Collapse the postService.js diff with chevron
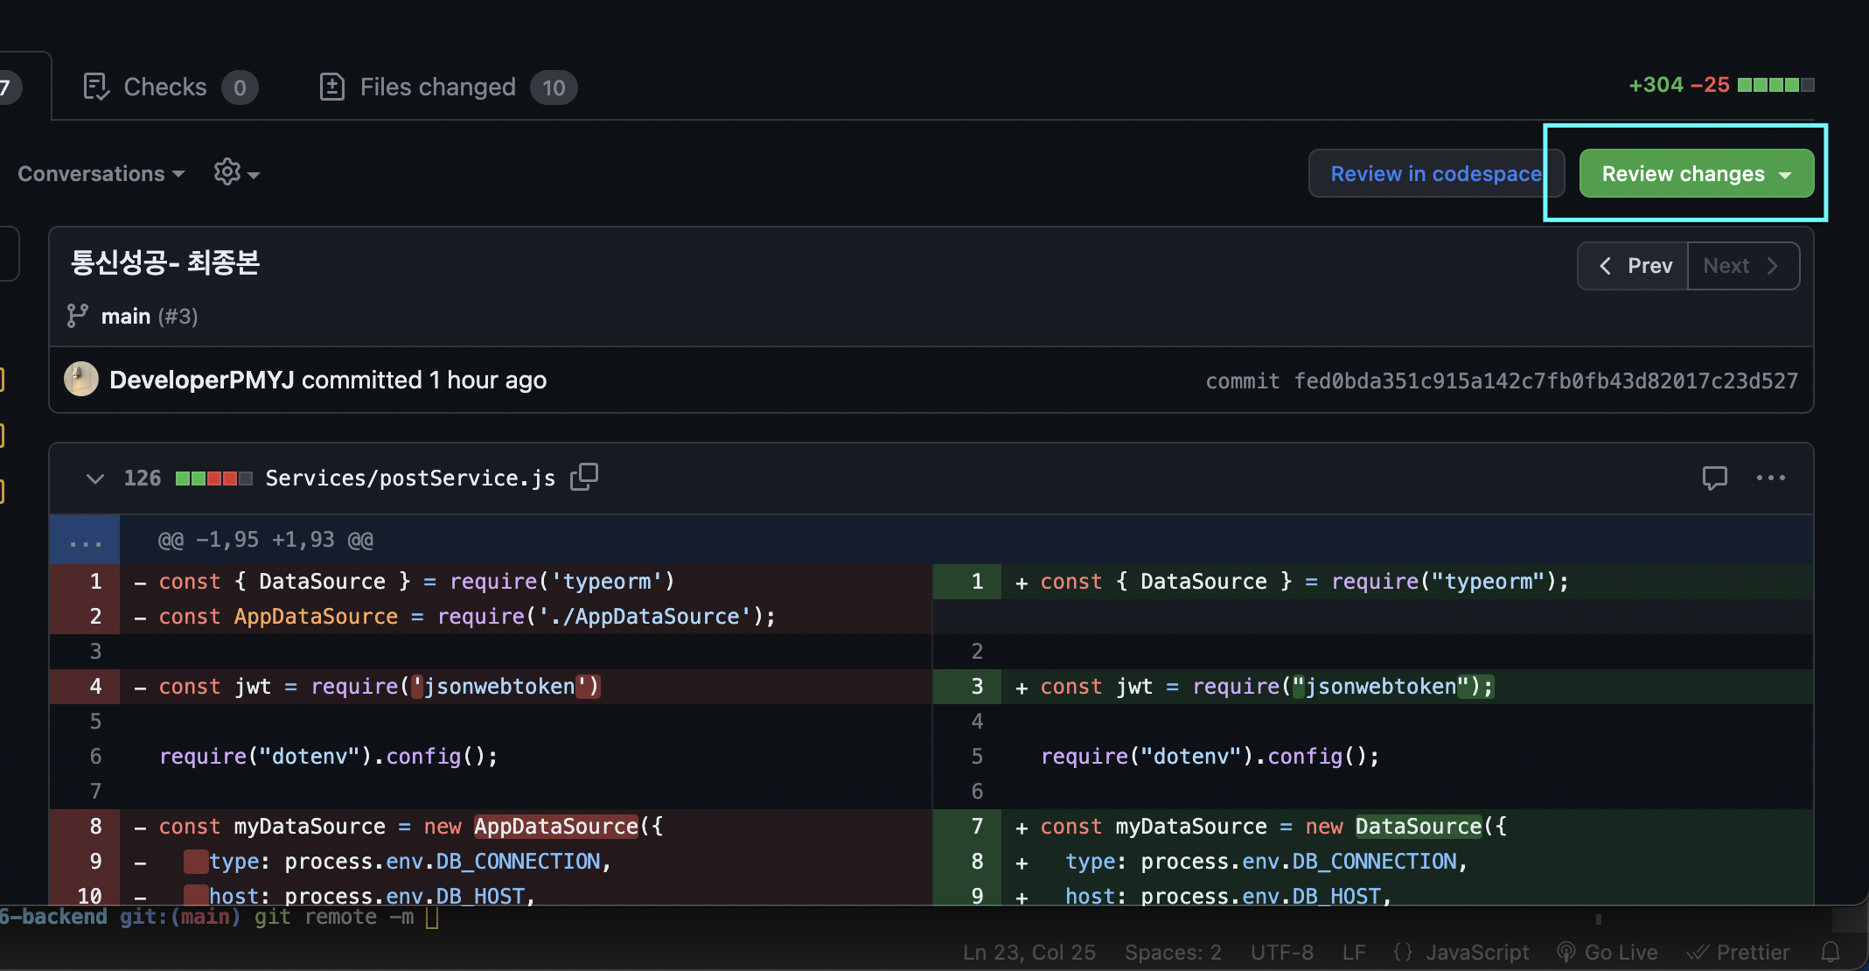 tap(95, 479)
